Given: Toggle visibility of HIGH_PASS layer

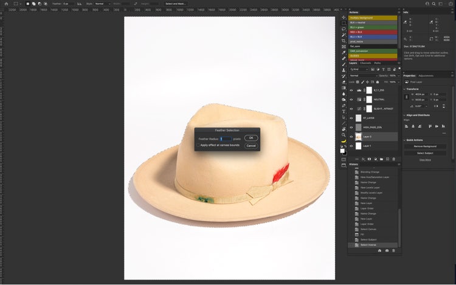Looking at the screenshot, I should pyautogui.click(x=351, y=128).
